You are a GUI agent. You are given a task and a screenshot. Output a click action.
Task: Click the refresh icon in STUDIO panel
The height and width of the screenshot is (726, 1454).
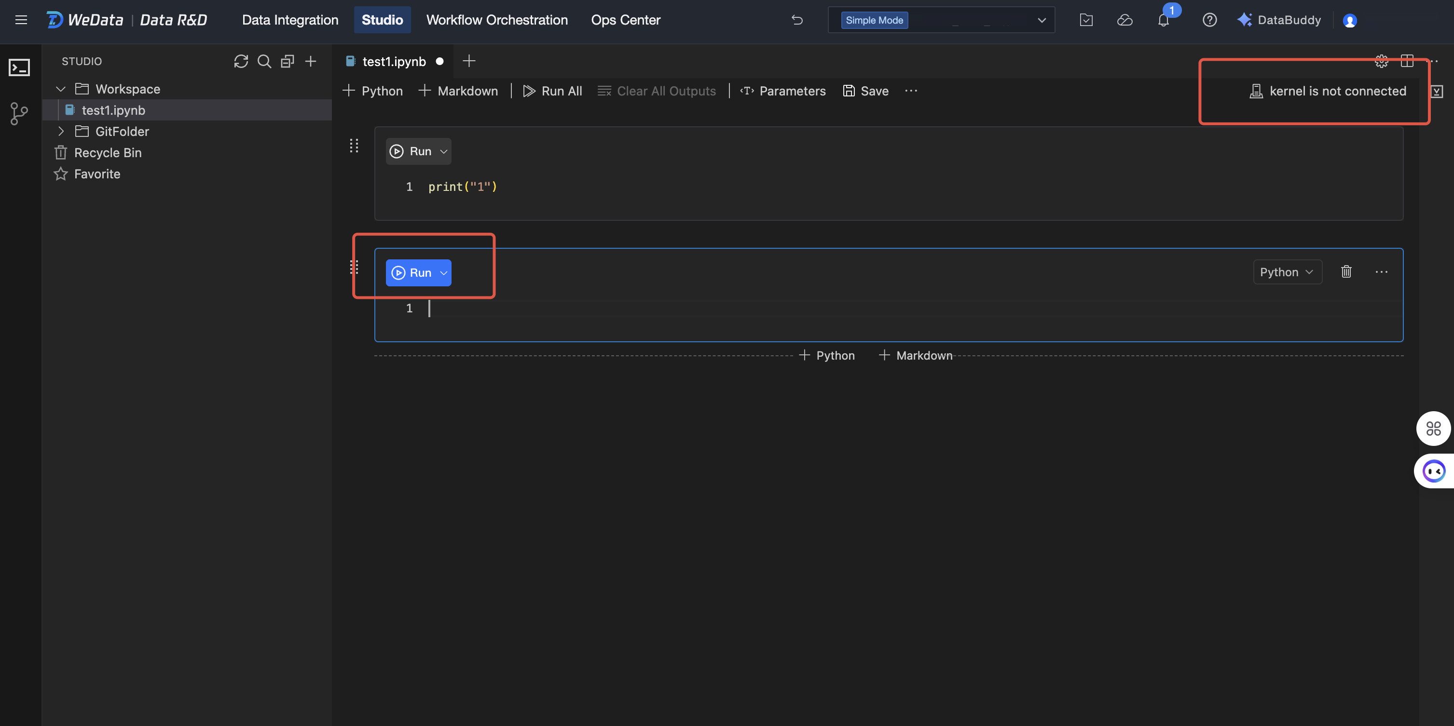coord(241,61)
